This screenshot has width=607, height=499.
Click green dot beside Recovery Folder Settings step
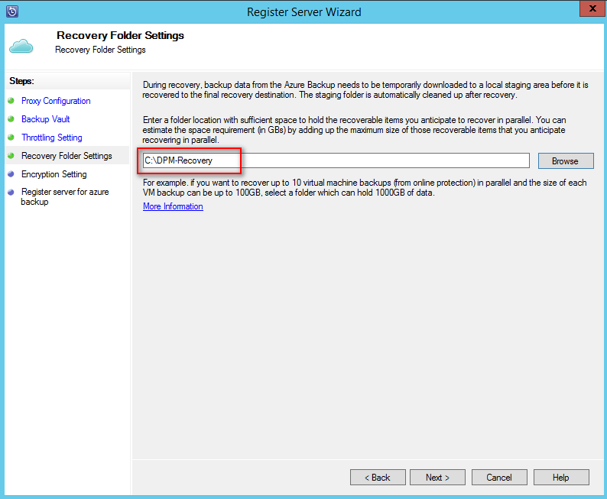[11, 155]
